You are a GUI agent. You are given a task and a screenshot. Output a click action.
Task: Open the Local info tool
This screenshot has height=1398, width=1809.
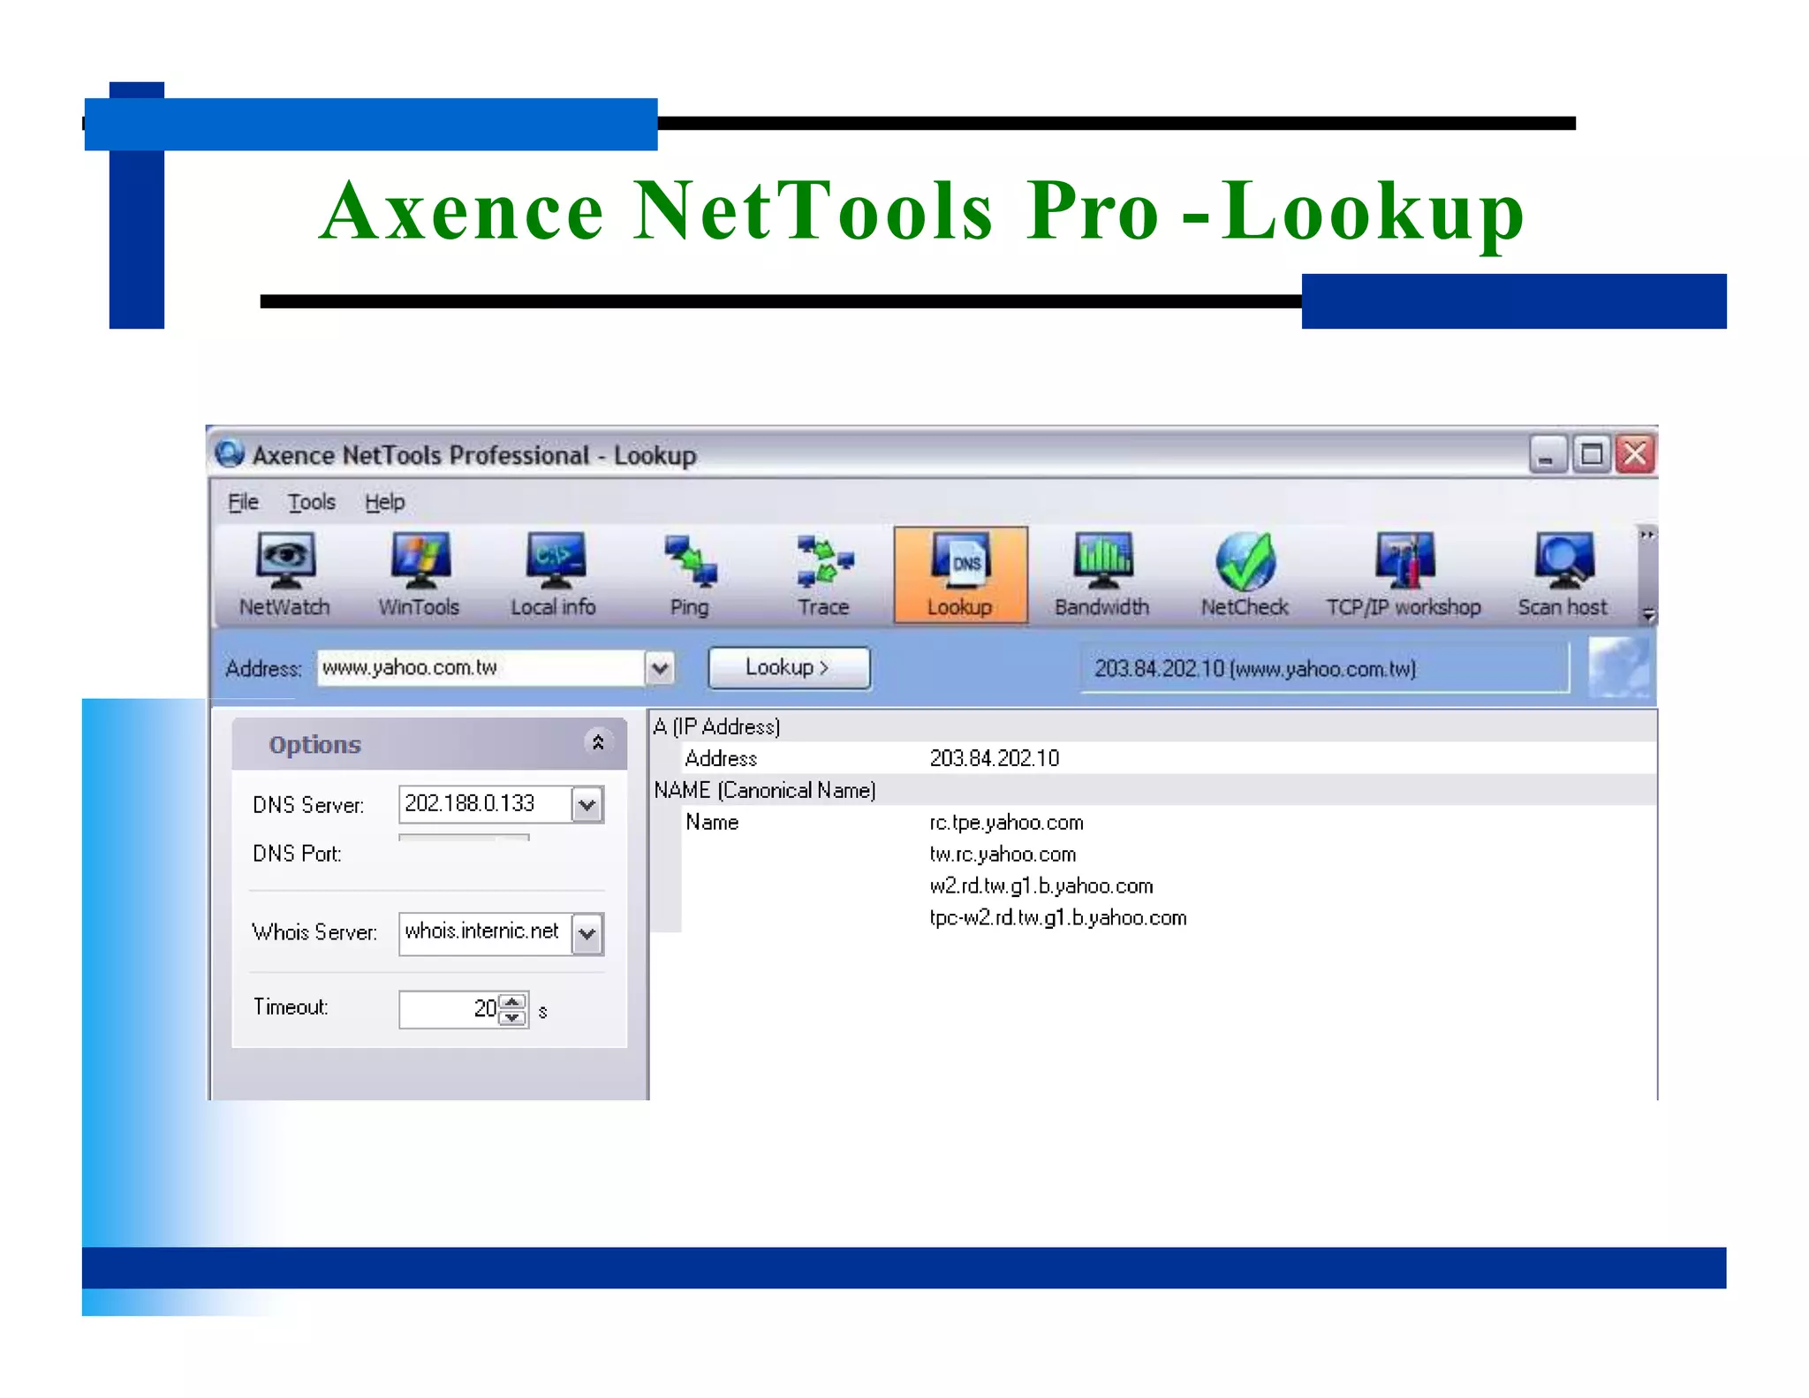[554, 575]
